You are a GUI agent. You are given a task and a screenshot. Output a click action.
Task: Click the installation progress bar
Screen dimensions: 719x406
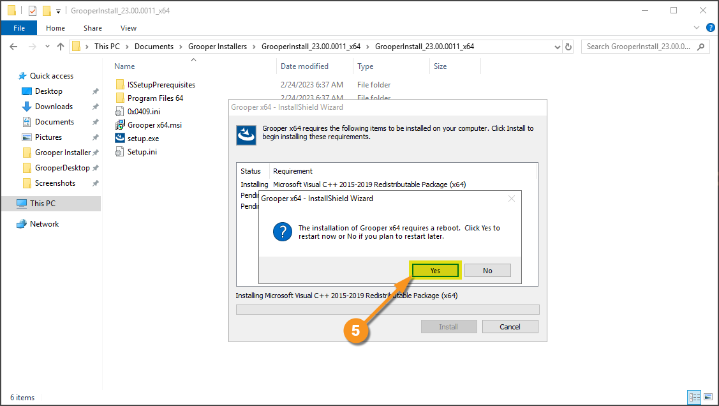pos(387,310)
